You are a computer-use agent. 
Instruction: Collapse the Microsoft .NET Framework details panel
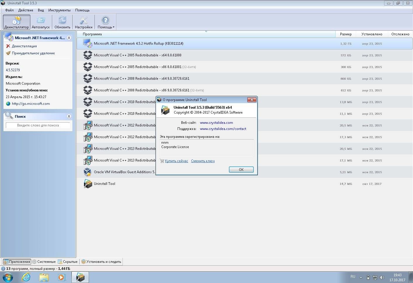pos(69,38)
